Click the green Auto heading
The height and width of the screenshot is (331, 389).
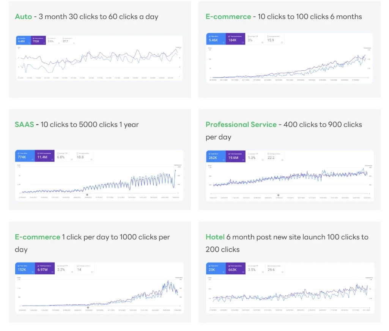[x=23, y=17]
